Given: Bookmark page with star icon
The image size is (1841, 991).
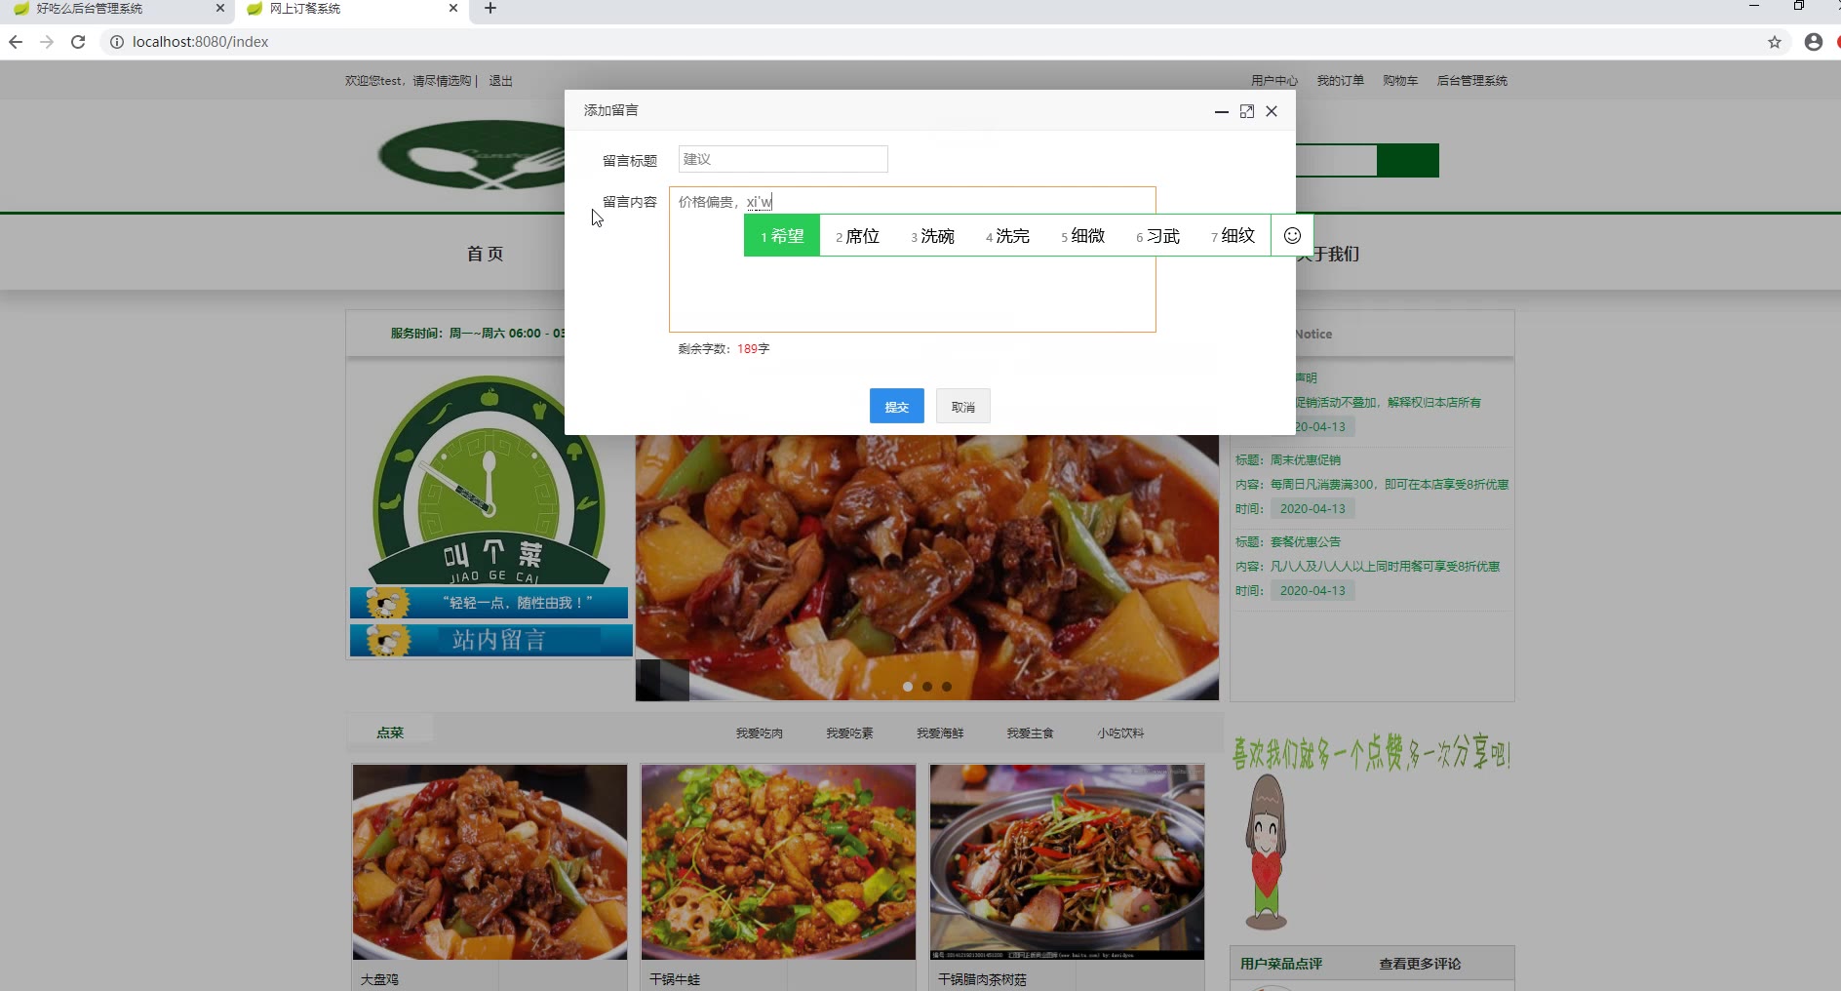Looking at the screenshot, I should tap(1775, 42).
